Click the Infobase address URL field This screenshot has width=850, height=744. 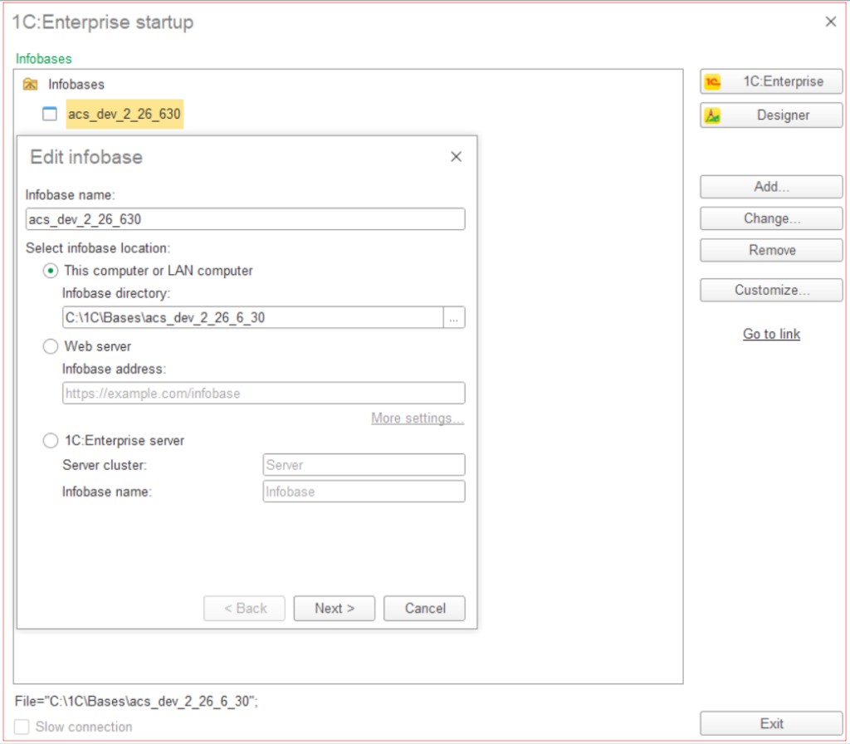(263, 393)
